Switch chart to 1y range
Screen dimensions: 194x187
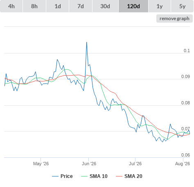[x=160, y=6]
